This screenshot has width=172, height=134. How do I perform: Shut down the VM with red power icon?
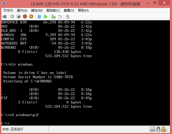25,17
